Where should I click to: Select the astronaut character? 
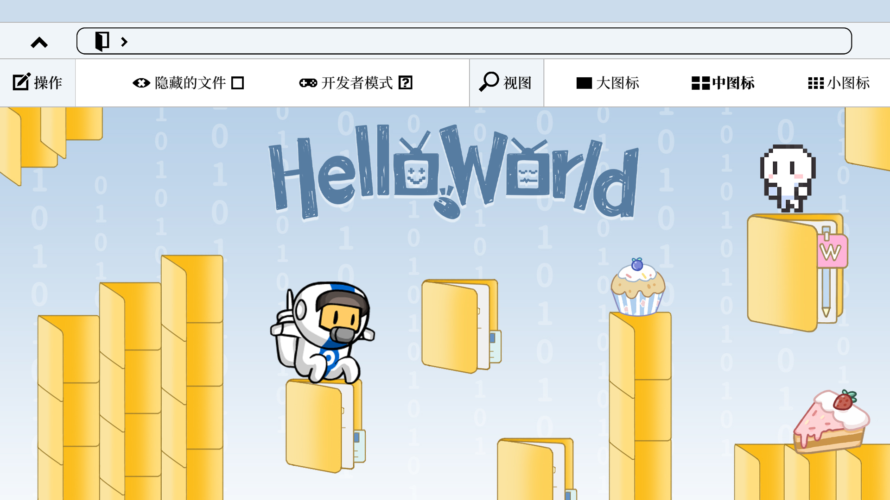(x=323, y=332)
